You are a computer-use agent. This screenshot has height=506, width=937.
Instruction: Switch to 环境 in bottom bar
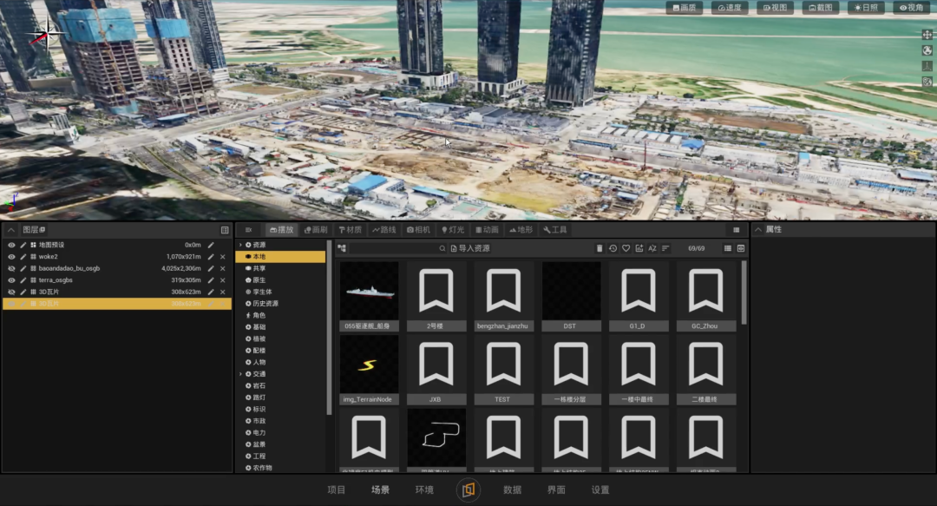click(424, 490)
